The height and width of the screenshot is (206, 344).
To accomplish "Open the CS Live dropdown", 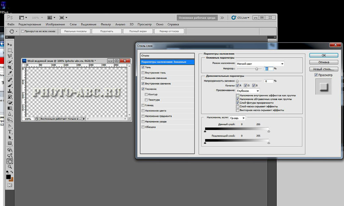I will (241, 17).
